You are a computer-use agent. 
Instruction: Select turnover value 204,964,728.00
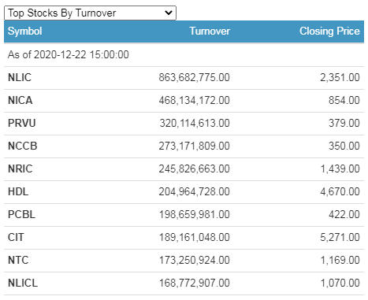click(195, 191)
